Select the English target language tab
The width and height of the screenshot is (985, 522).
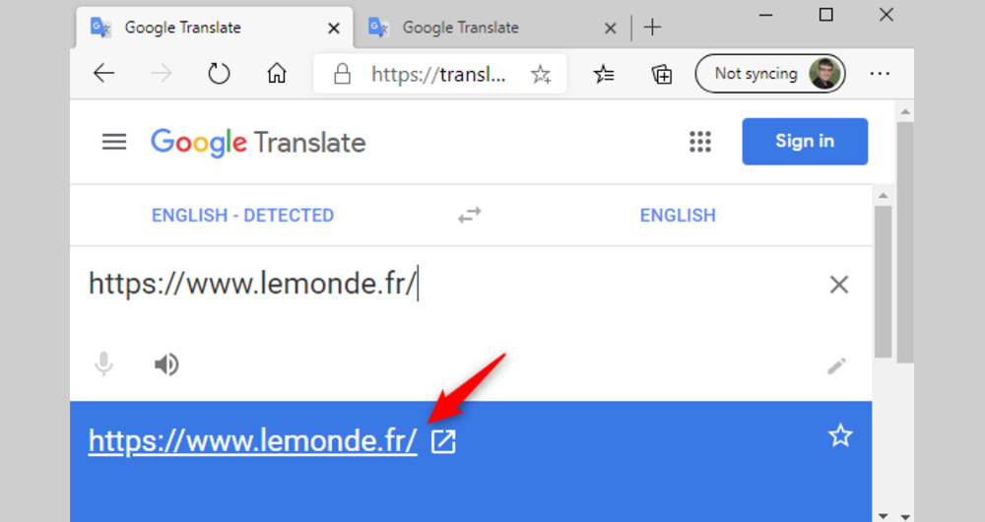point(678,216)
